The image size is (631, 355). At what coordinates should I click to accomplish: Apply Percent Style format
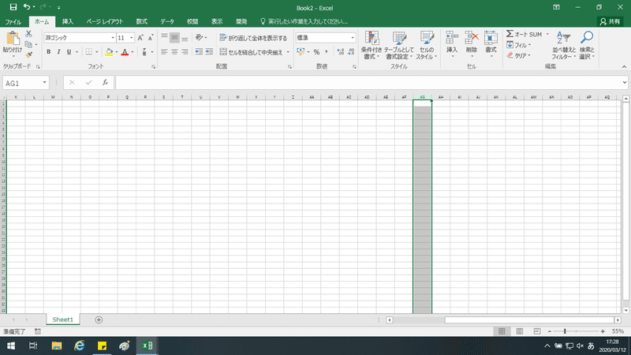(316, 52)
